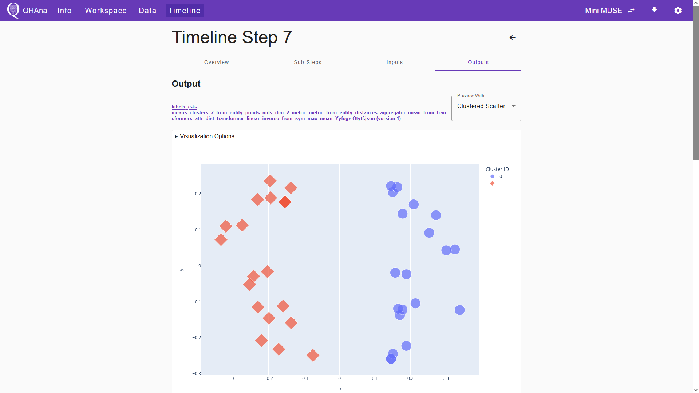Open the settings gear icon
This screenshot has height=393, width=699.
coord(678,11)
